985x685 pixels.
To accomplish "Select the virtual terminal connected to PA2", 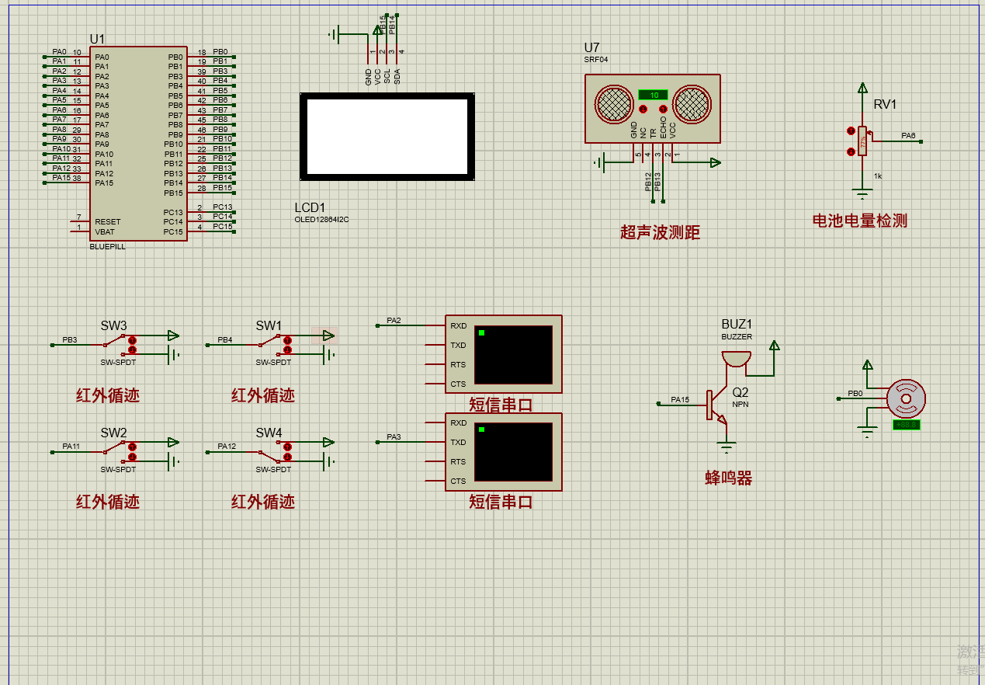I will click(x=503, y=354).
